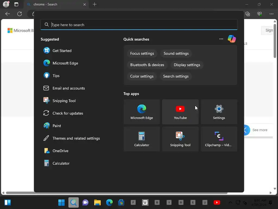Open Browser essentials heart icon

(x=260, y=14)
